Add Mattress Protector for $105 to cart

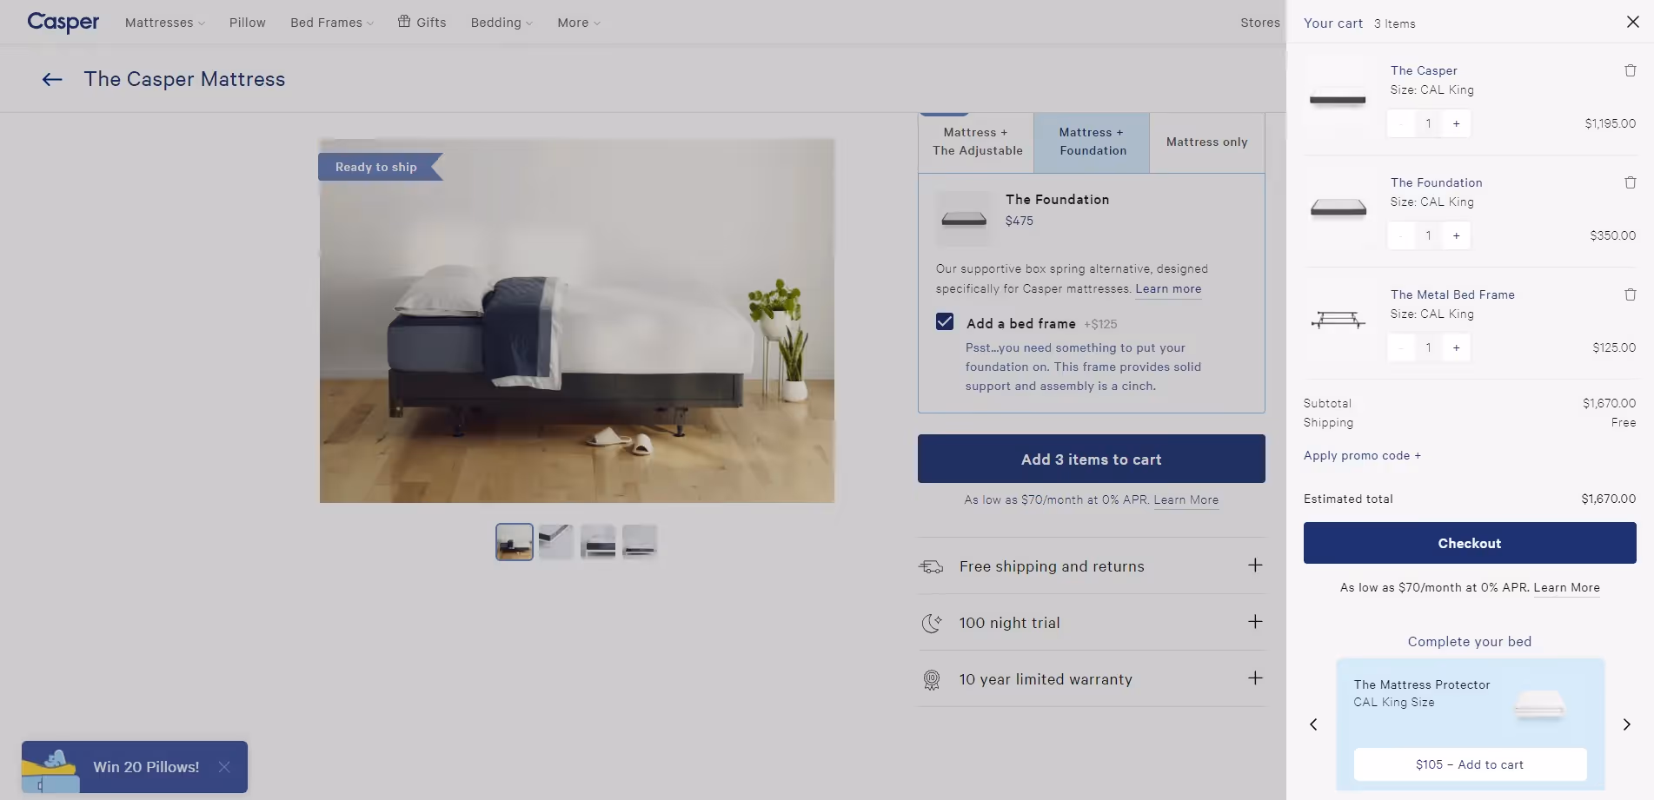1470,764
